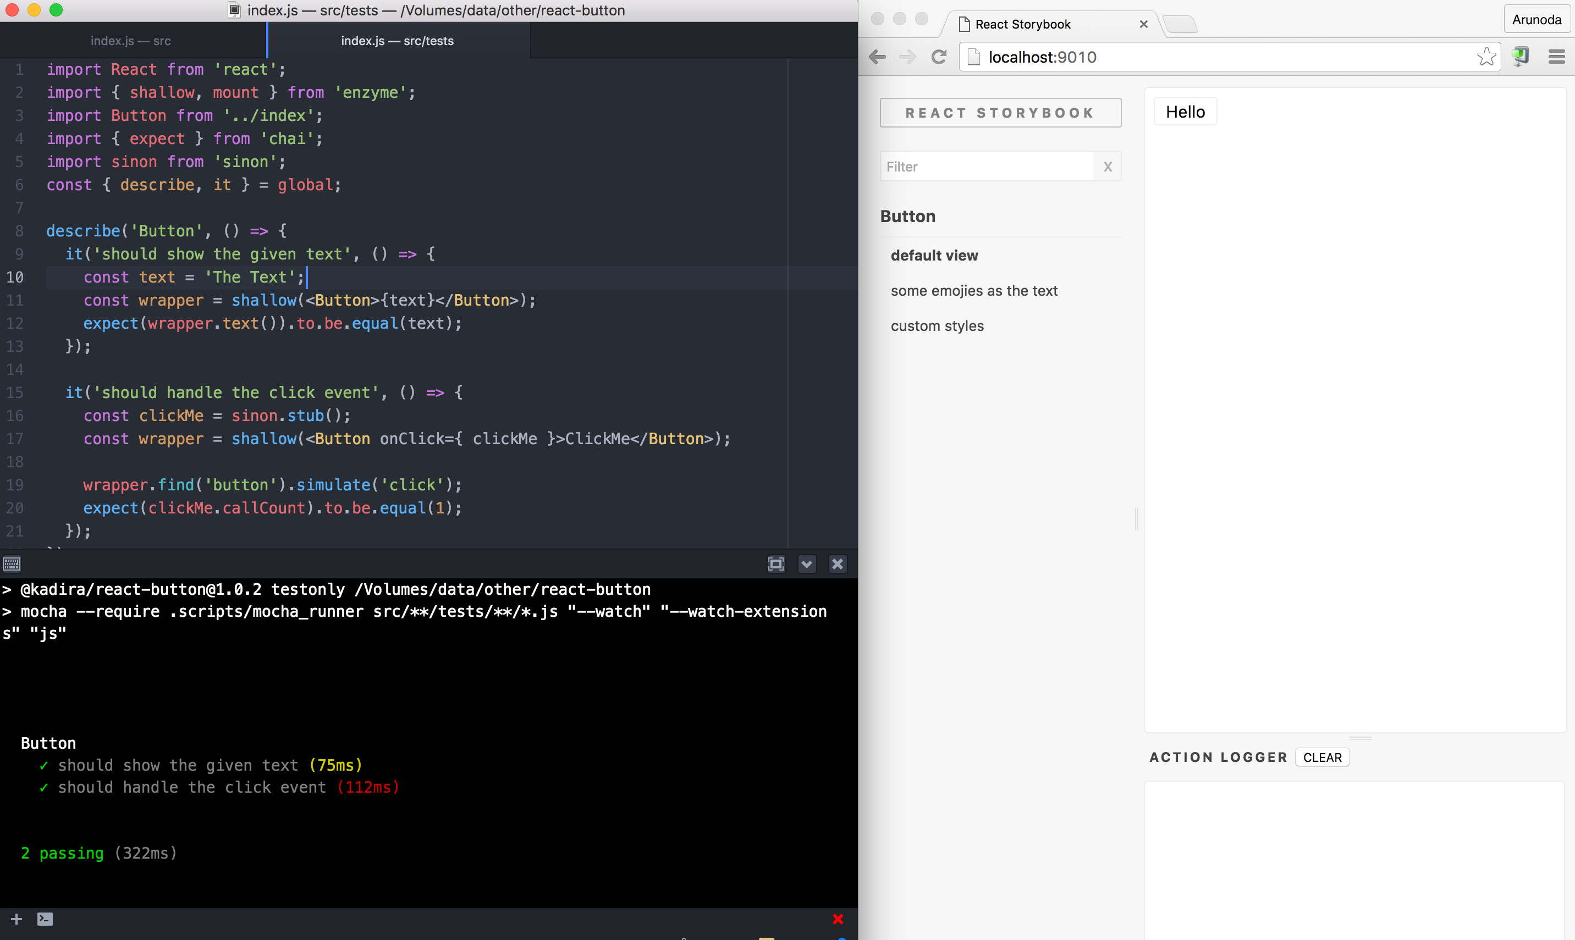Select the React Storybook browser tab
1575x940 pixels.
point(1023,24)
